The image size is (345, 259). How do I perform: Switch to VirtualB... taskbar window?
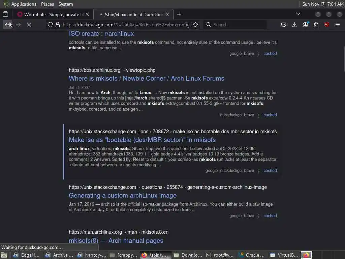pos(284,255)
